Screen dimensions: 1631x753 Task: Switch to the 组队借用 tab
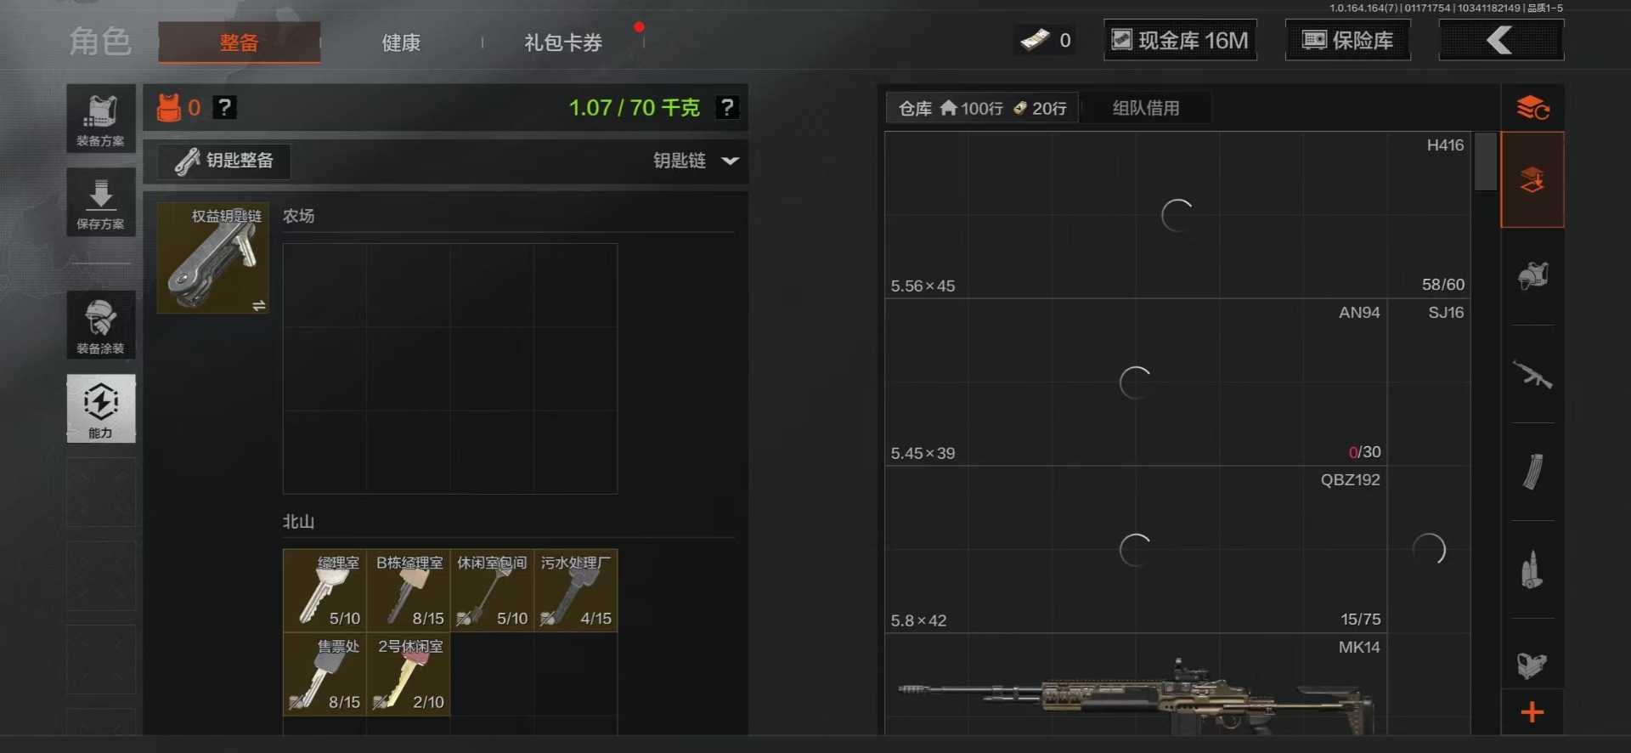pyautogui.click(x=1146, y=108)
